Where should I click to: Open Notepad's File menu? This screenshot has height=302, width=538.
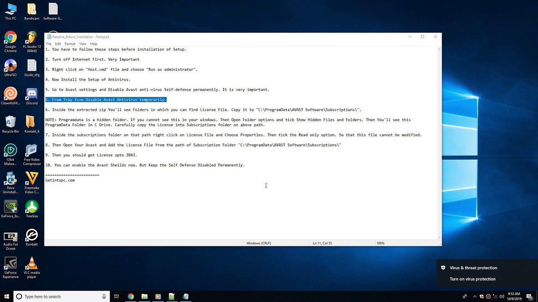(49, 44)
